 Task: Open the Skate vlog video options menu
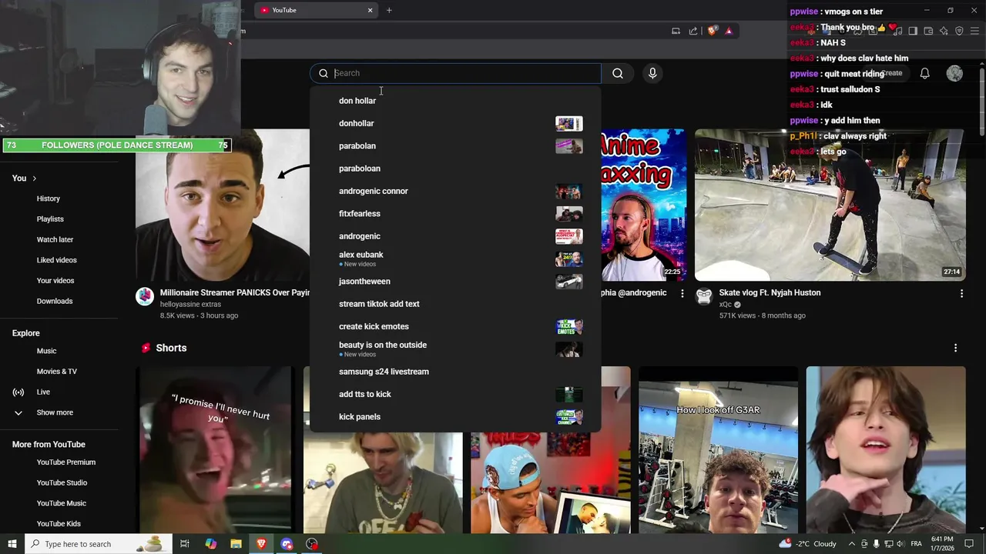961,293
